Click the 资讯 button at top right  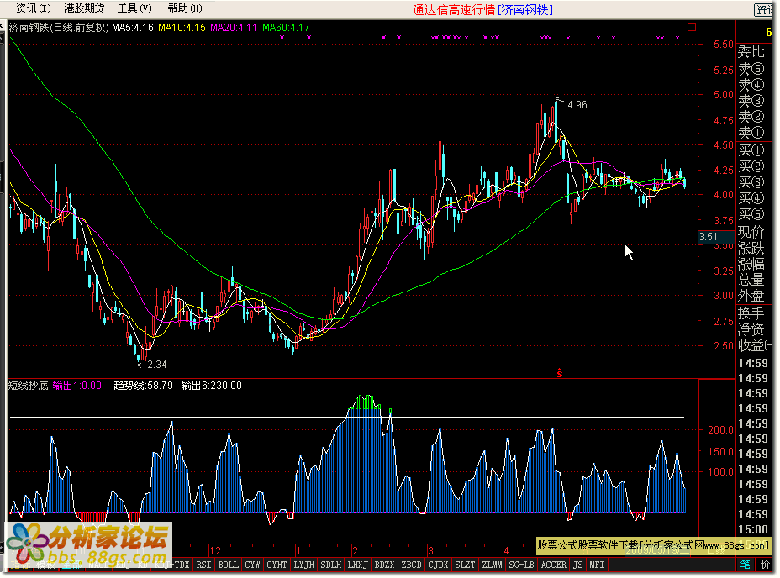click(765, 9)
